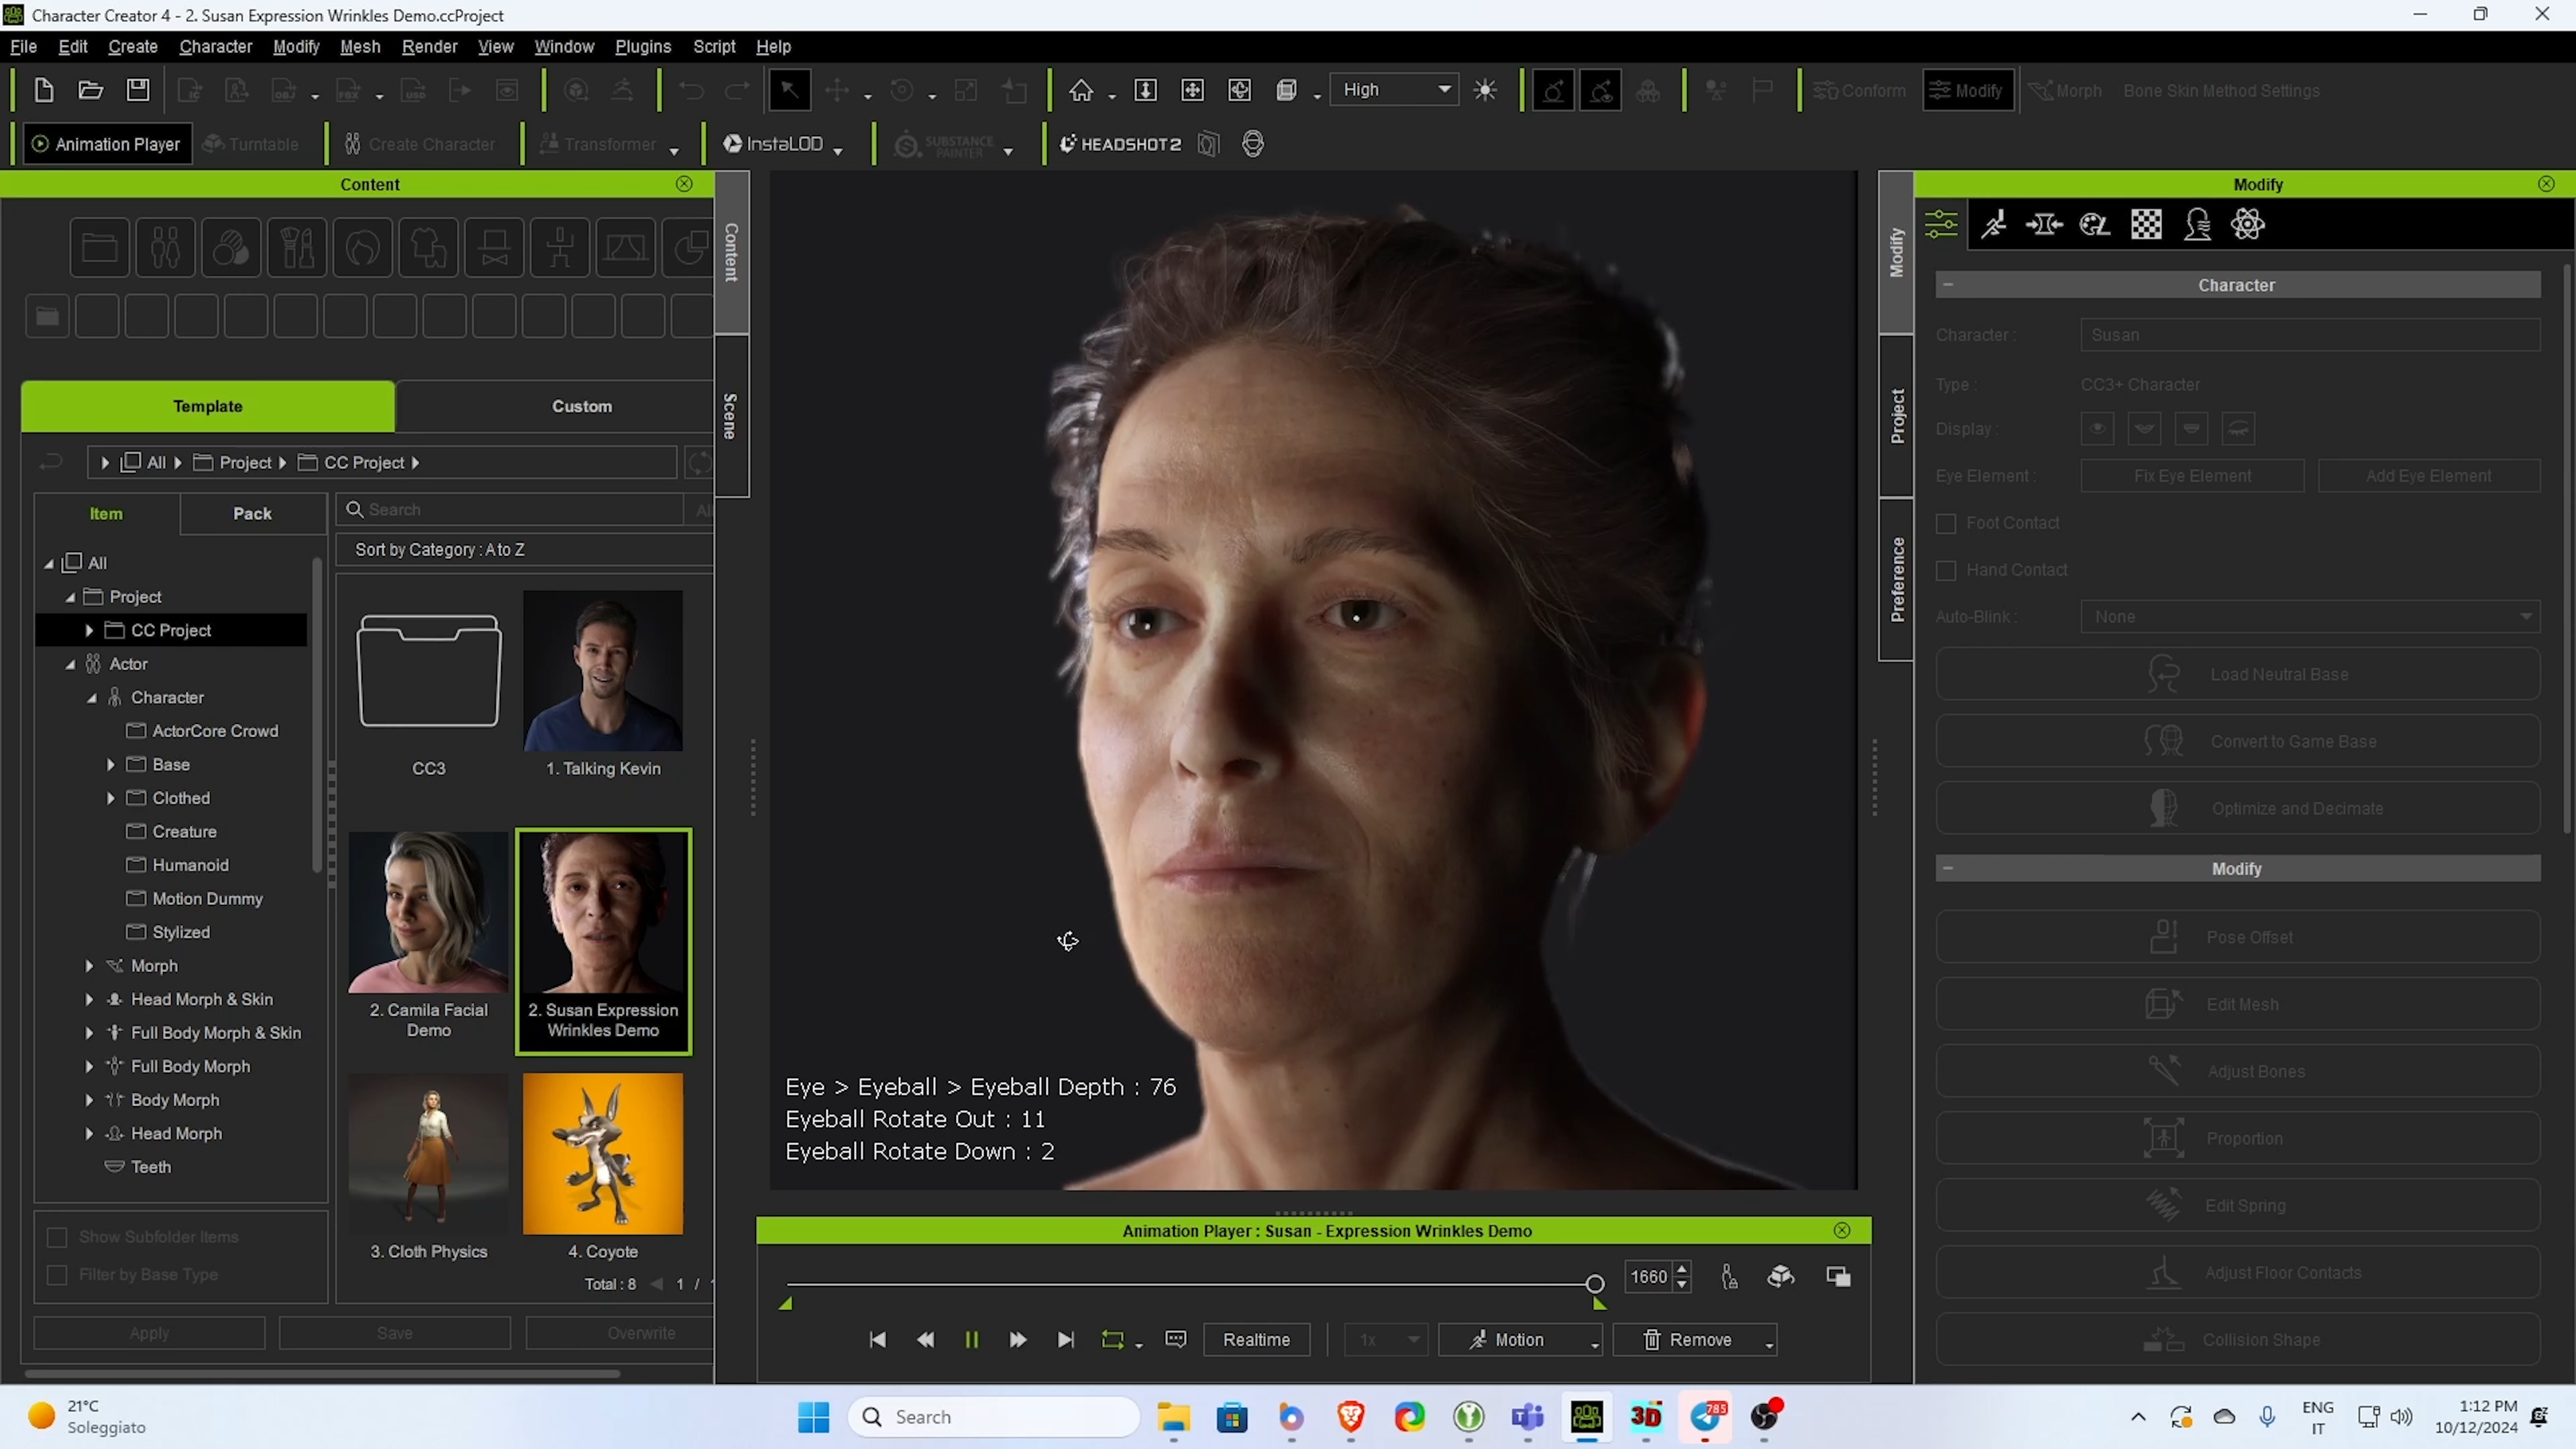
Task: Open the Scene side tab
Action: 731,416
